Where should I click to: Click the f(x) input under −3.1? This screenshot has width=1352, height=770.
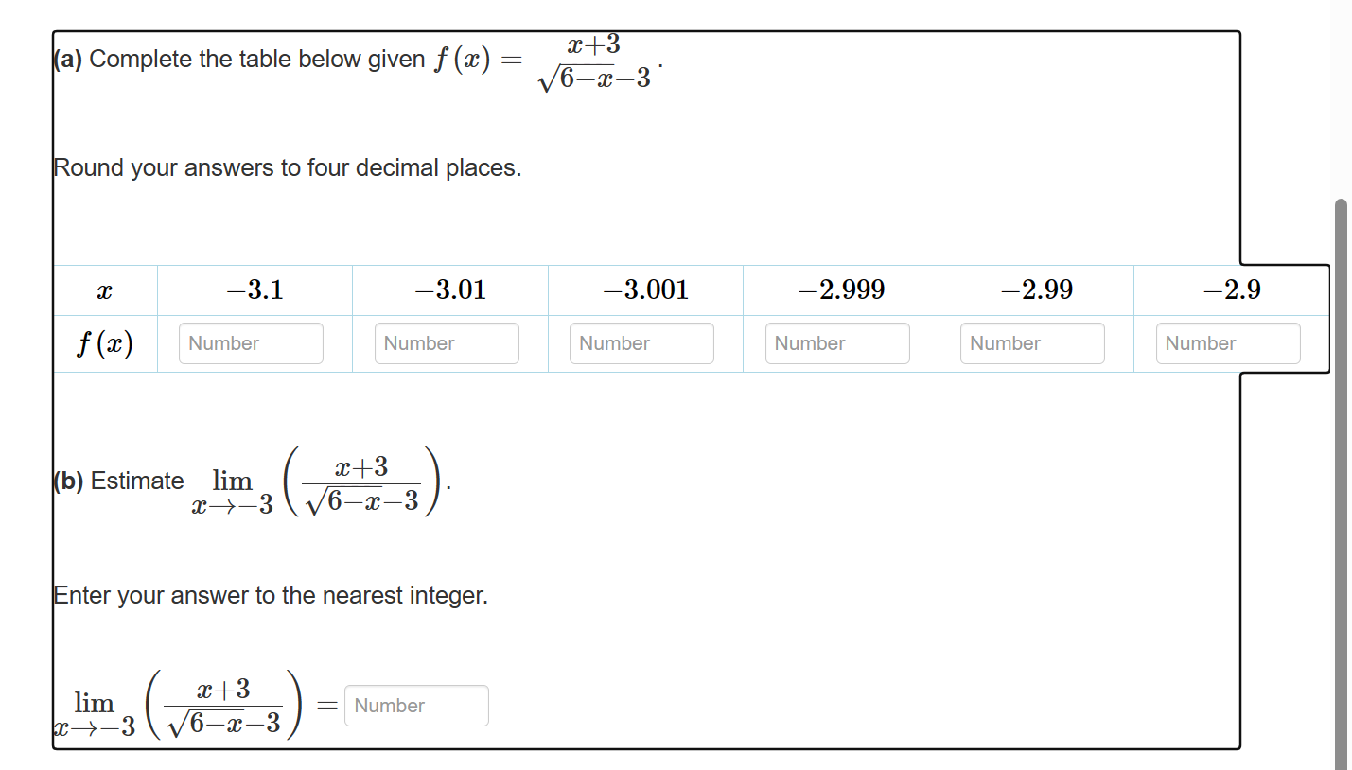tap(250, 342)
